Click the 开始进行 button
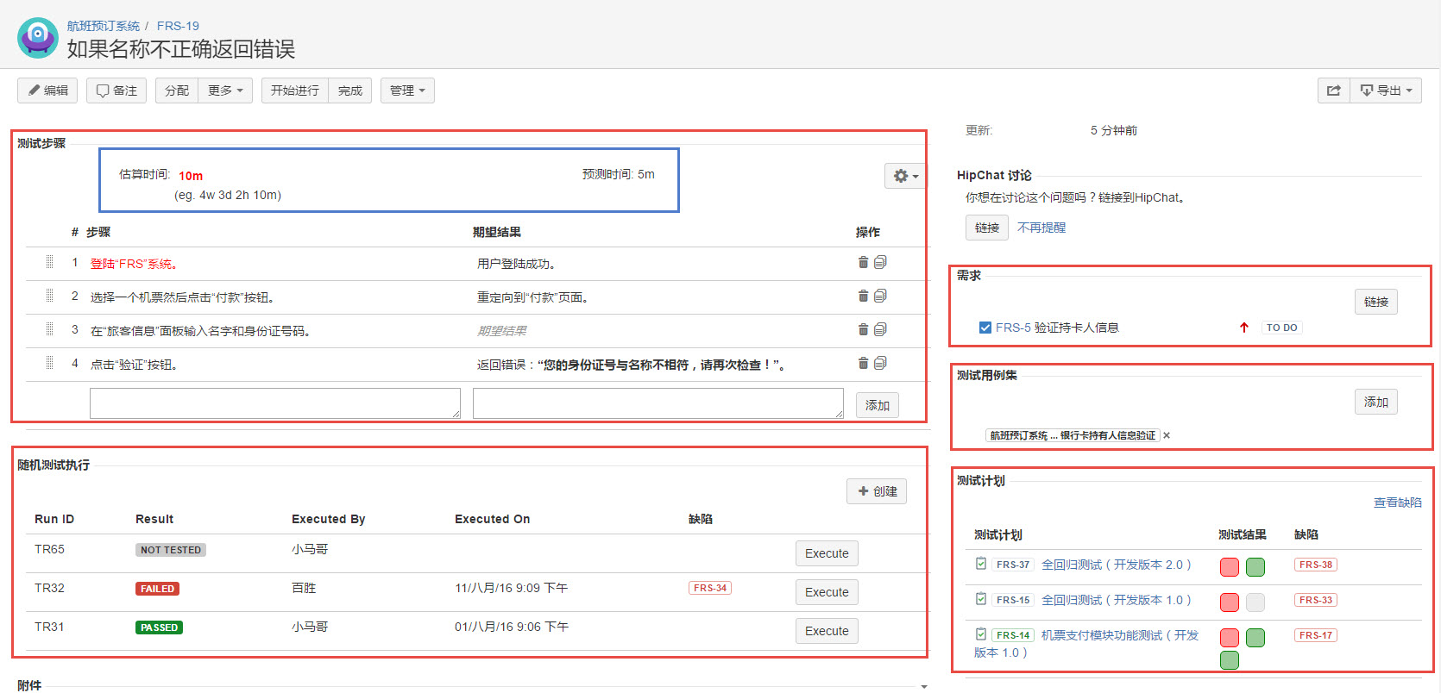Screen dimensions: 1441x693 click(x=295, y=91)
